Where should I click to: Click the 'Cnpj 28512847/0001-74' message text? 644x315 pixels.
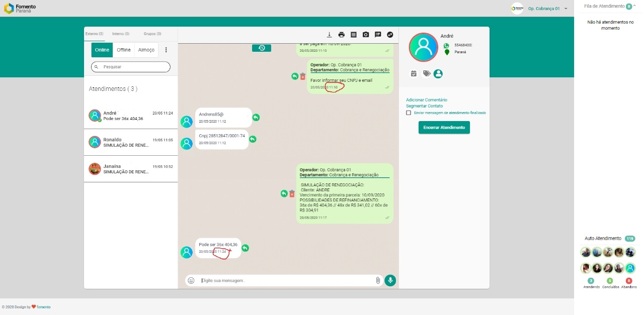point(222,136)
